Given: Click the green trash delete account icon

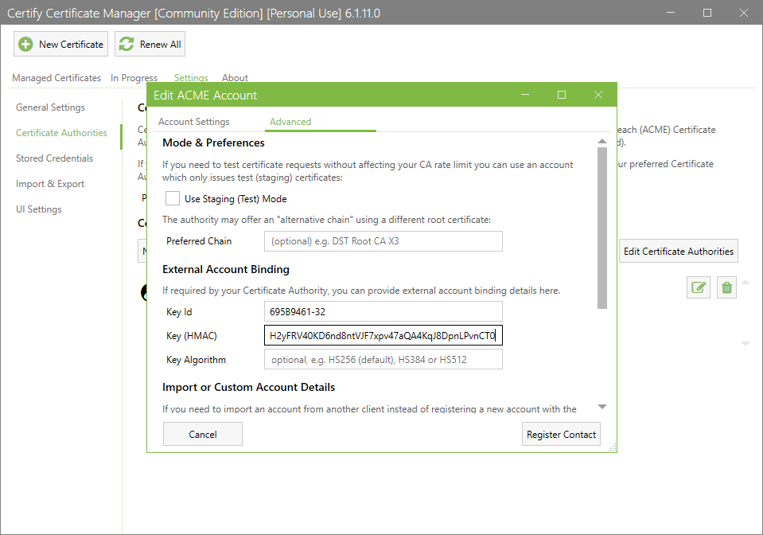Looking at the screenshot, I should click(726, 287).
